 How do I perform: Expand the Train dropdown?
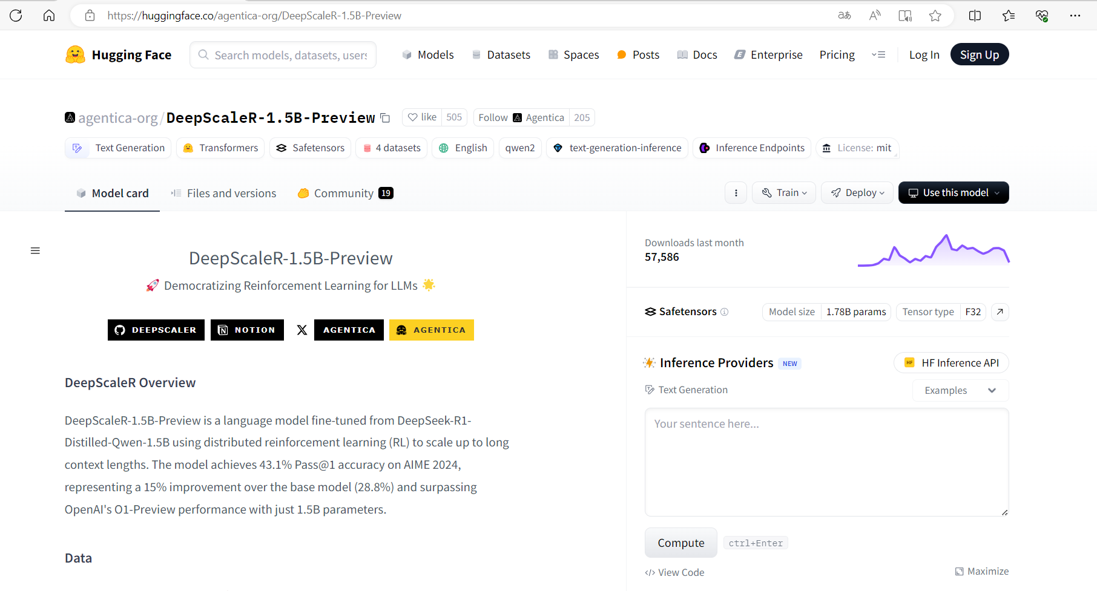pyautogui.click(x=784, y=193)
